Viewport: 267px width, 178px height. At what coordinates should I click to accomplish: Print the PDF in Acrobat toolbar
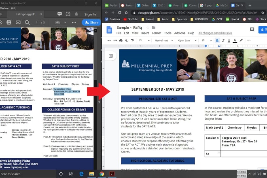point(9,22)
